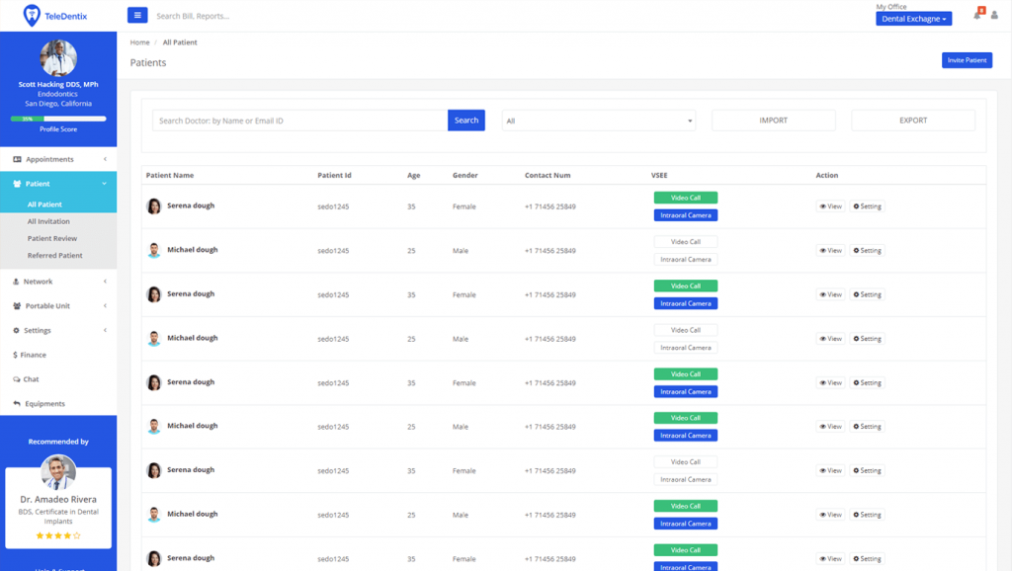Click the Invite Patient button

[967, 60]
